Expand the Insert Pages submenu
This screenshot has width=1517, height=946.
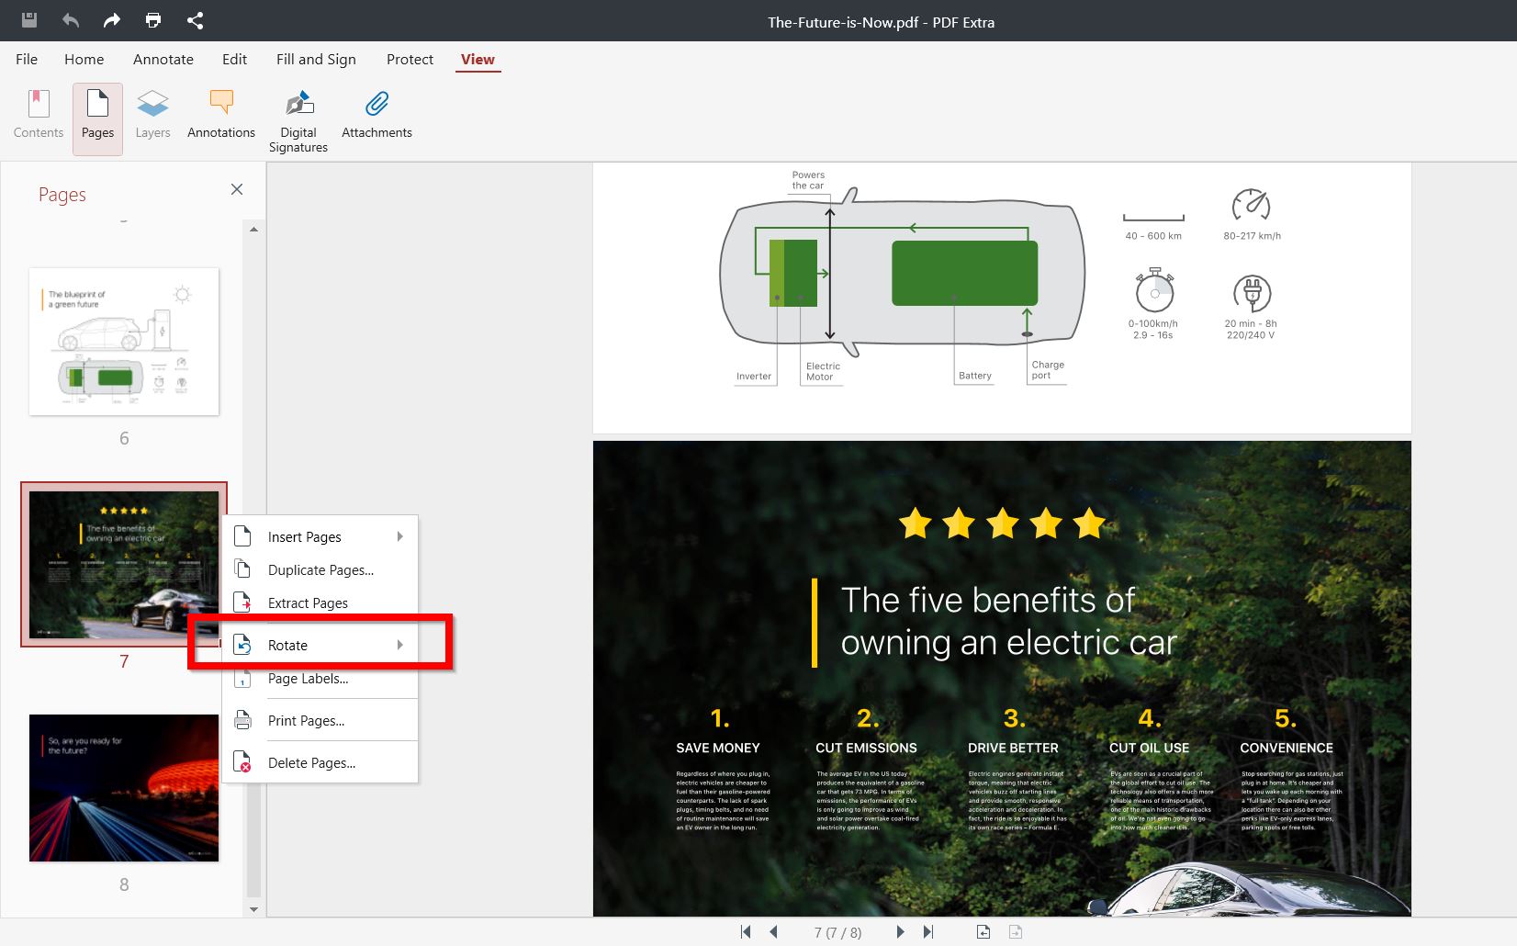pyautogui.click(x=320, y=536)
